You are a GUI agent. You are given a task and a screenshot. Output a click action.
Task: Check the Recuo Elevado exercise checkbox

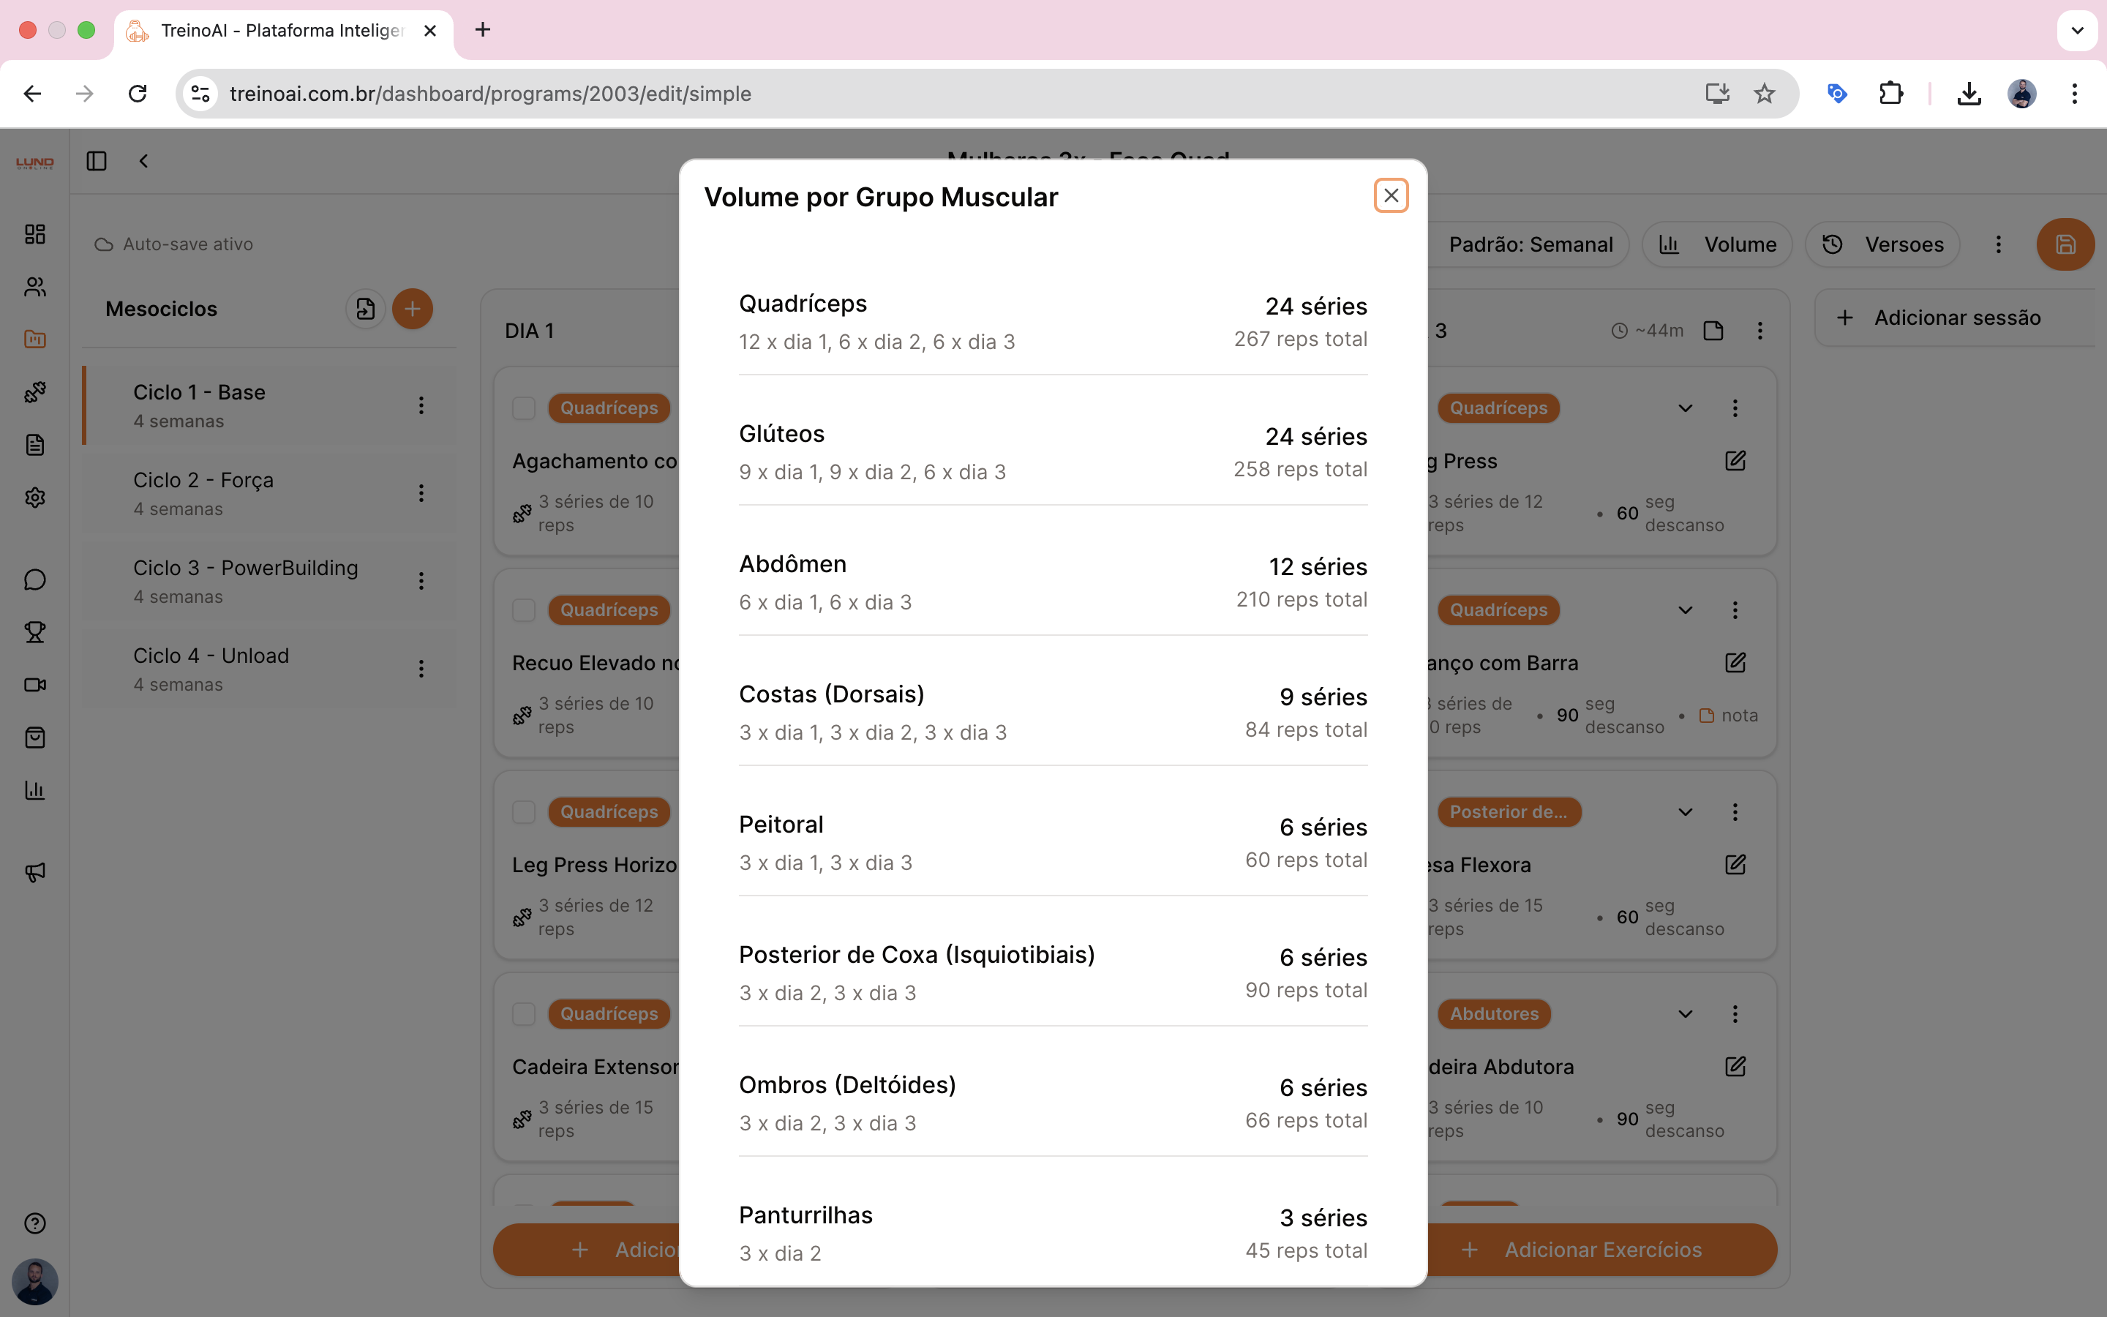[523, 609]
